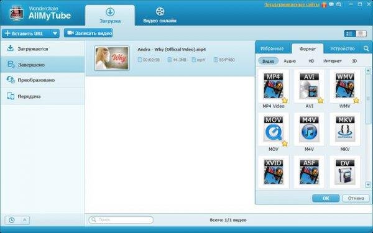Click the 44.3MB file size value
The width and height of the screenshot is (373, 233).
click(180, 60)
